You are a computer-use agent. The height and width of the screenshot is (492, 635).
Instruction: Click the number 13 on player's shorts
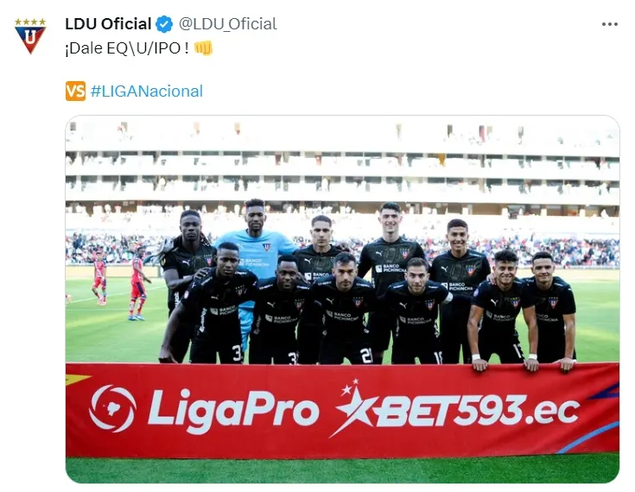(518, 351)
